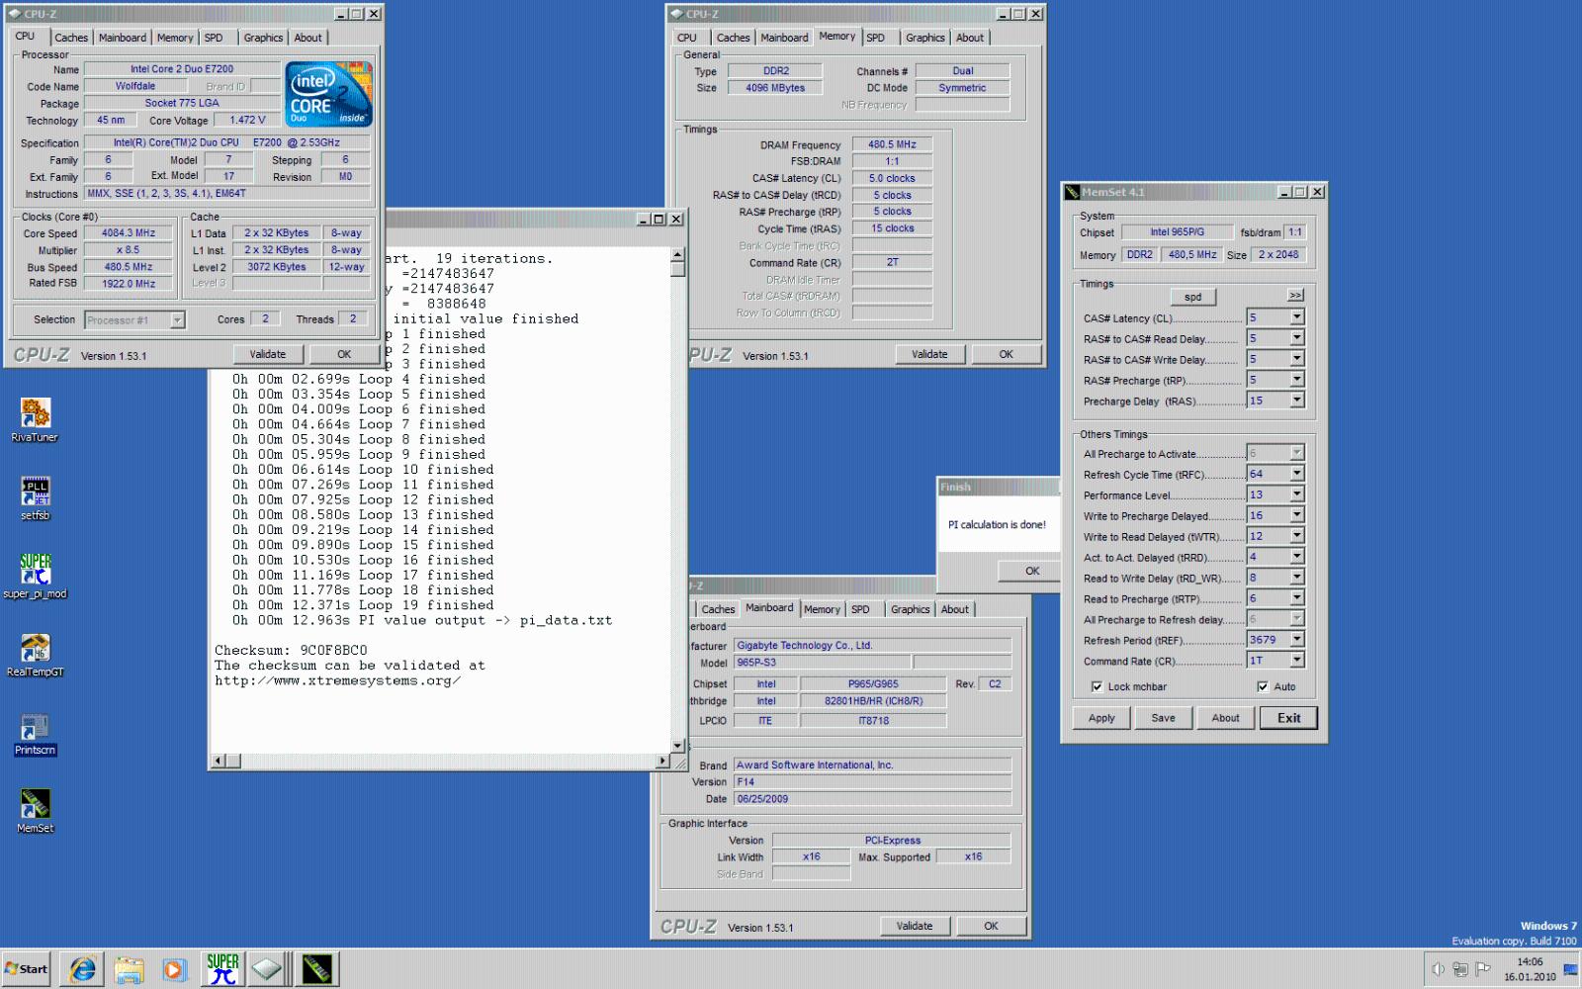Toggle the Lock mchbar checkbox in MemSet
This screenshot has width=1582, height=989.
(1097, 686)
